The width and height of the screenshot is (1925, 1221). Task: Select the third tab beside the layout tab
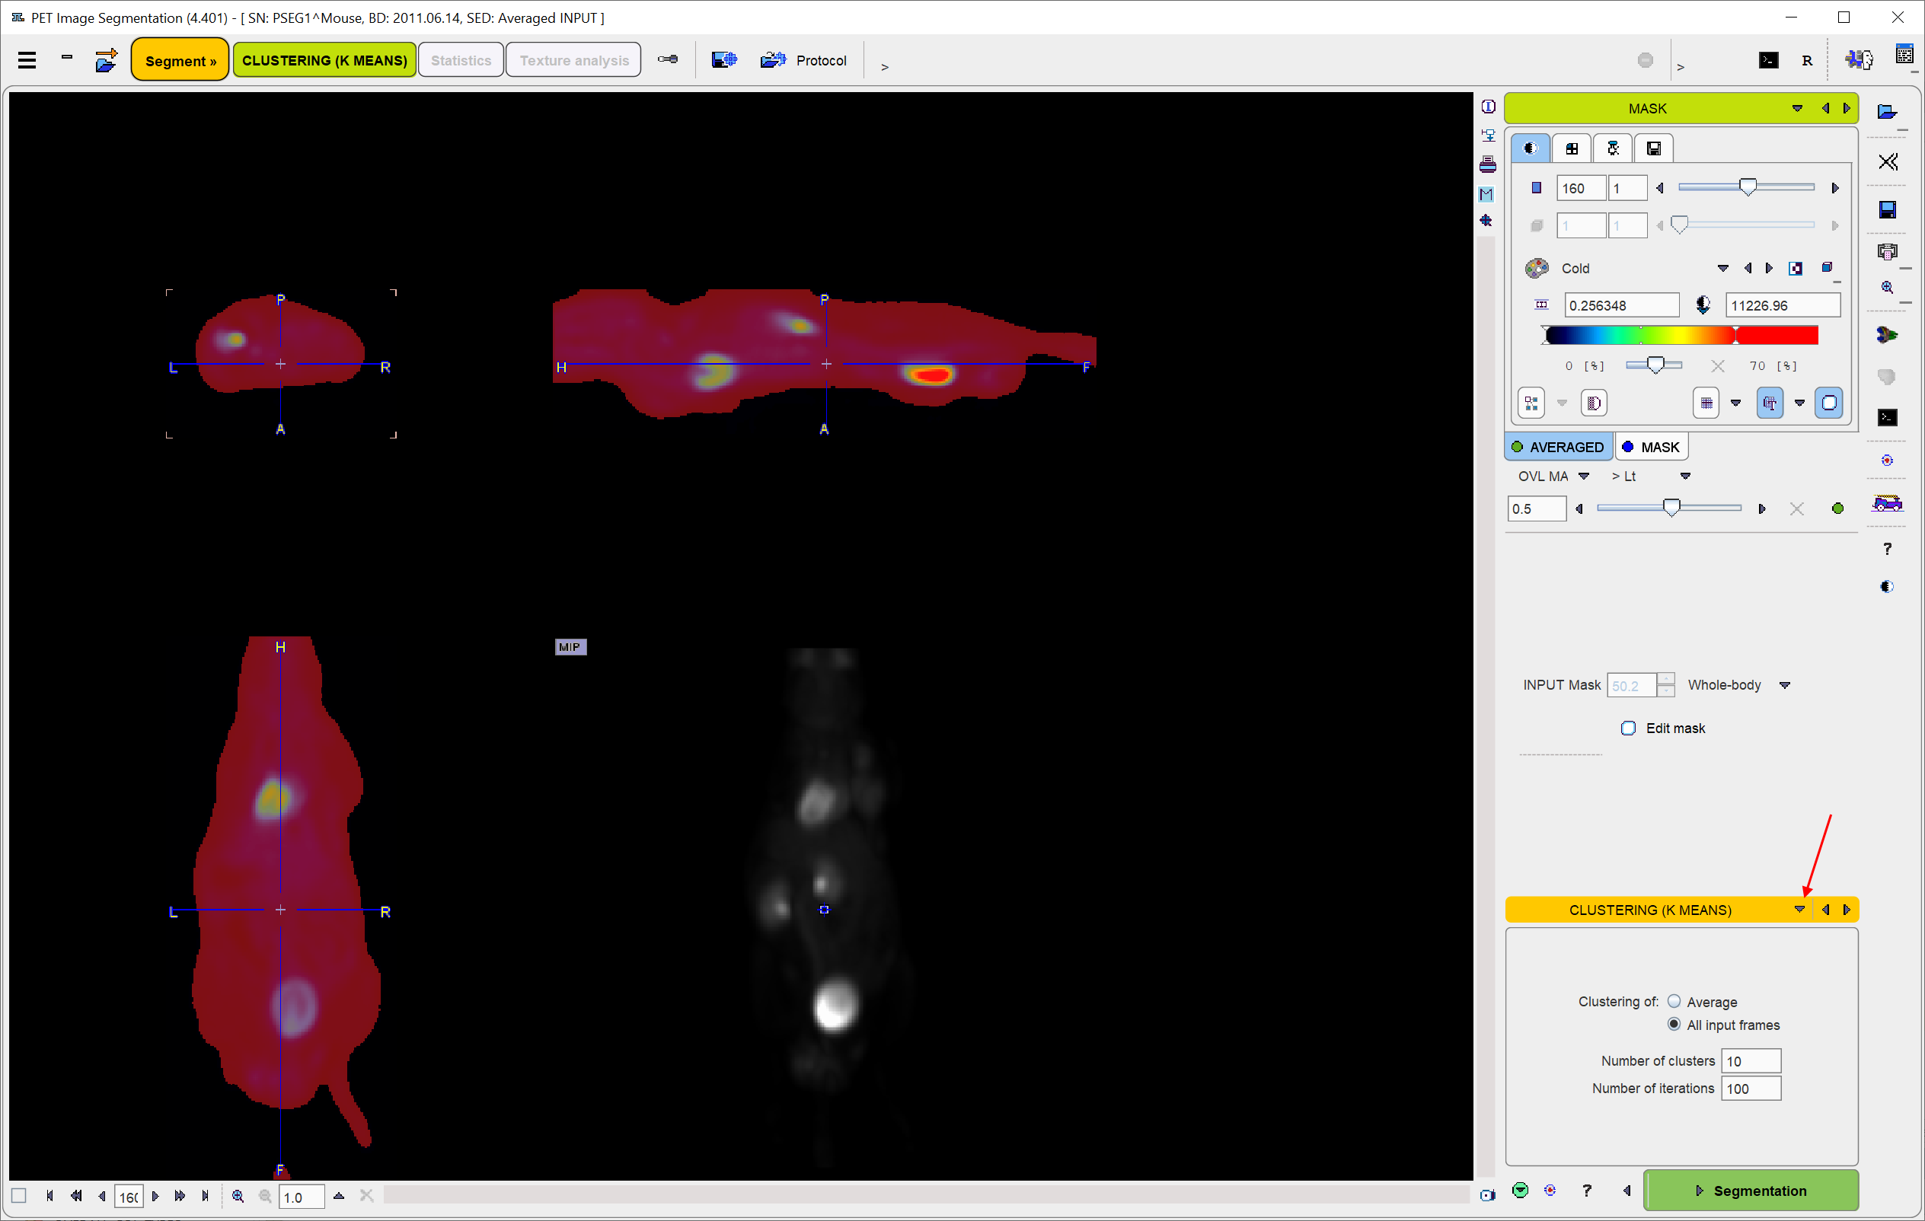[1613, 148]
